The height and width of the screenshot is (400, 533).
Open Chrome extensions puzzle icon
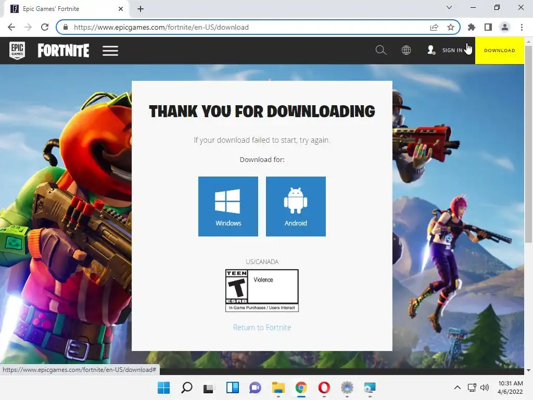coord(472,27)
